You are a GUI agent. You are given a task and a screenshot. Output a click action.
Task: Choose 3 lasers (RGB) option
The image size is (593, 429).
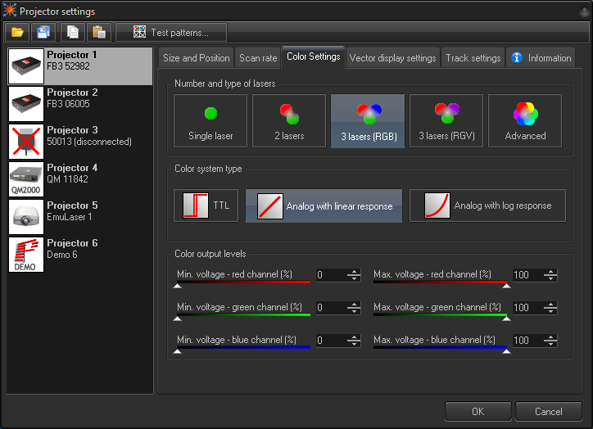point(368,120)
